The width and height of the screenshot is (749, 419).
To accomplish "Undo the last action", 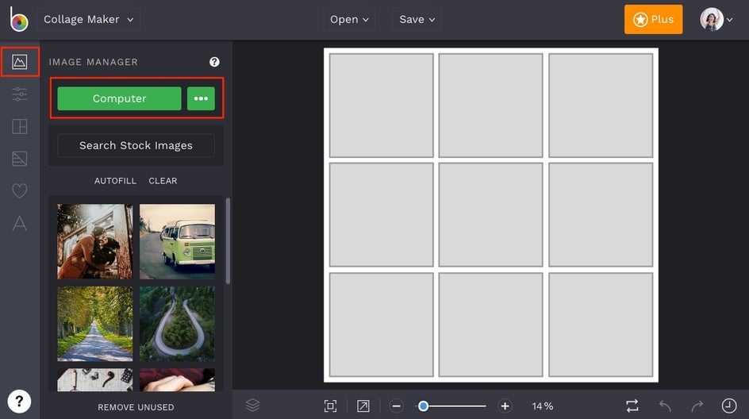I will [x=665, y=406].
